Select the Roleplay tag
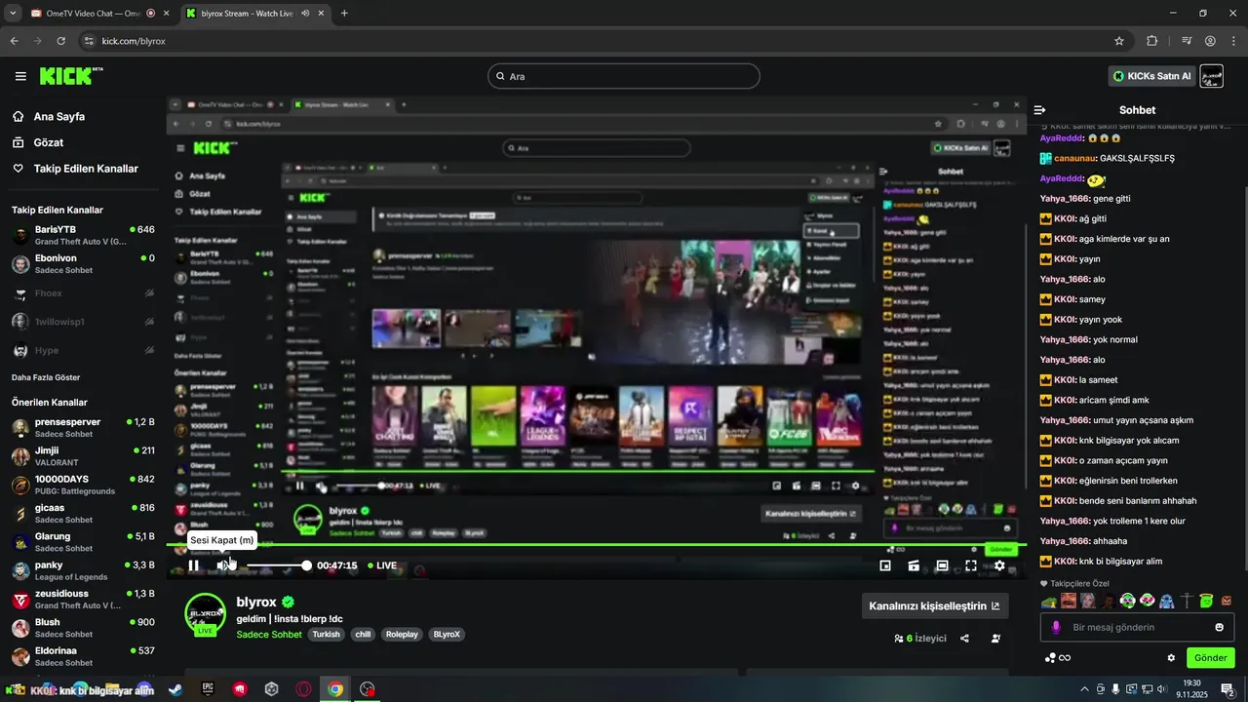Viewport: 1248px width, 702px height. point(401,634)
